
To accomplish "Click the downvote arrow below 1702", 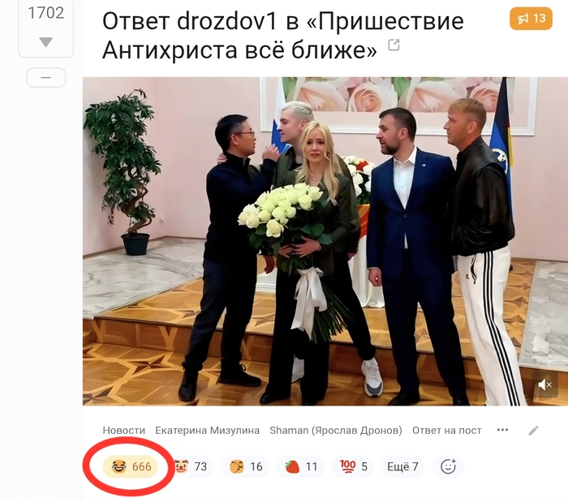I will point(46,42).
